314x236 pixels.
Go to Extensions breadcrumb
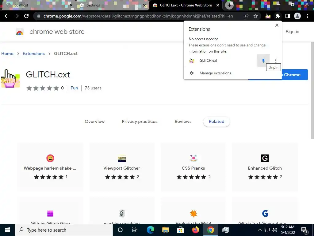coord(34,53)
